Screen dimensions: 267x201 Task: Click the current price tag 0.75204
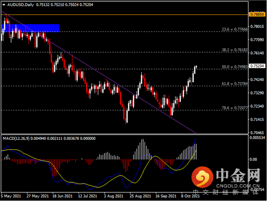tap(257, 66)
